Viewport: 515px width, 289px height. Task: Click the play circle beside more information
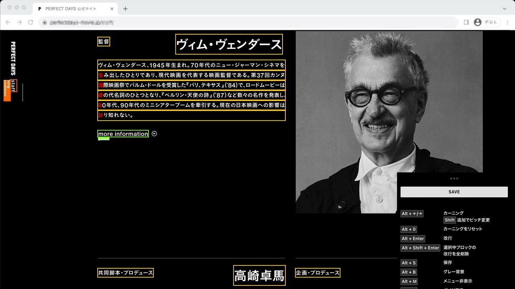(x=154, y=134)
